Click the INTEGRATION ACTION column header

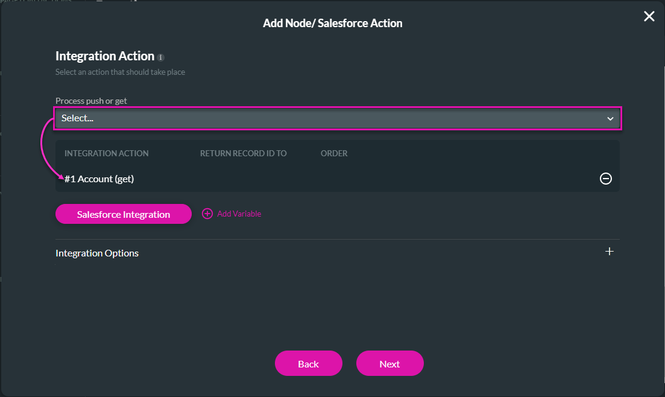click(x=107, y=153)
